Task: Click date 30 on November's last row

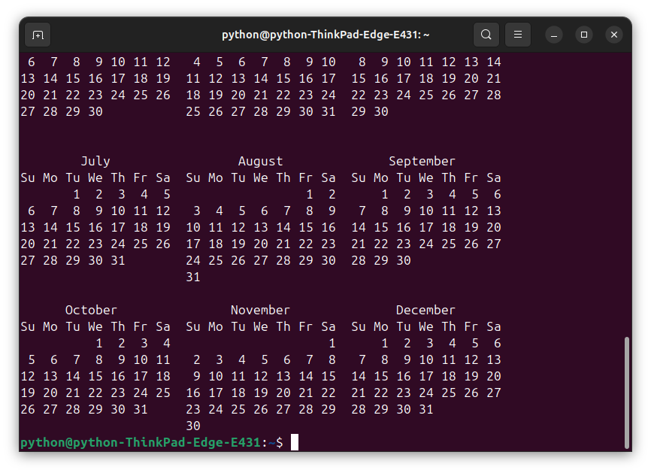Action: pyautogui.click(x=193, y=426)
